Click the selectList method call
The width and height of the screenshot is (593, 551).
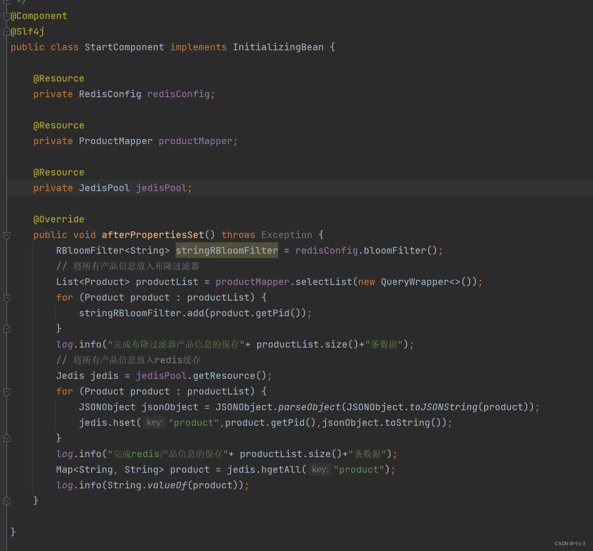pyautogui.click(x=324, y=282)
